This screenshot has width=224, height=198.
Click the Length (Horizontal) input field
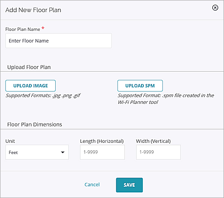click(102, 152)
